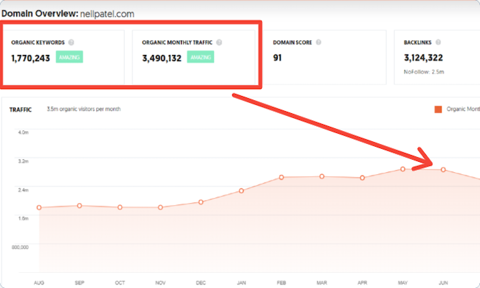480x288 pixels.
Task: Click the DOMAIN SCORE heading
Action: click(x=292, y=43)
